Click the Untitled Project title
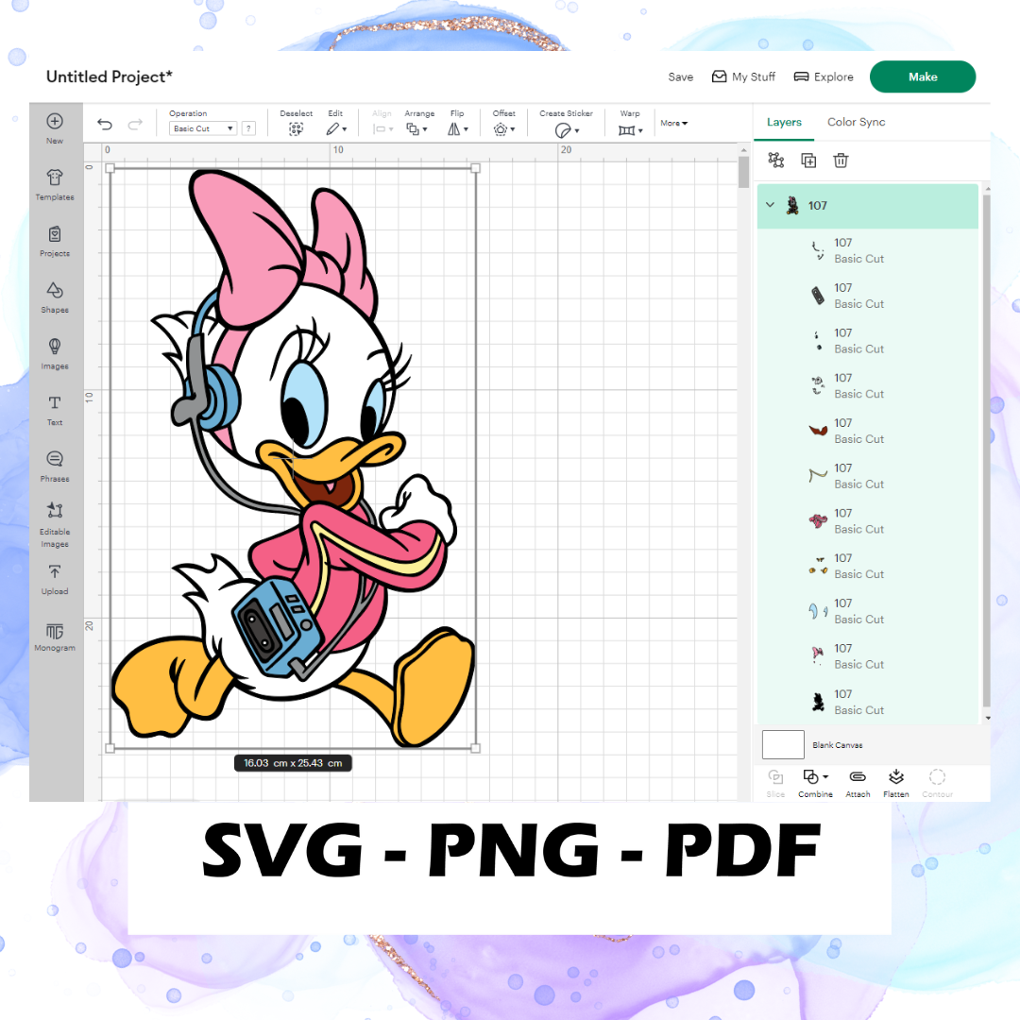 coord(109,76)
